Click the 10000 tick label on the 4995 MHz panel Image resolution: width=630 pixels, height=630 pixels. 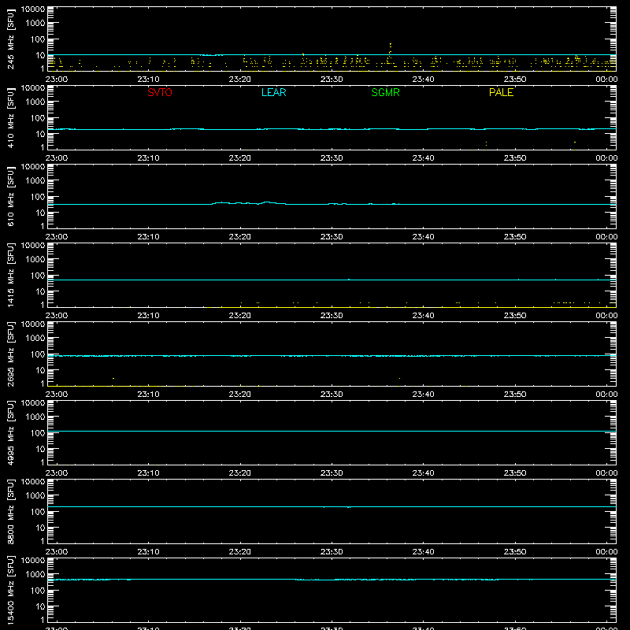pyautogui.click(x=33, y=403)
